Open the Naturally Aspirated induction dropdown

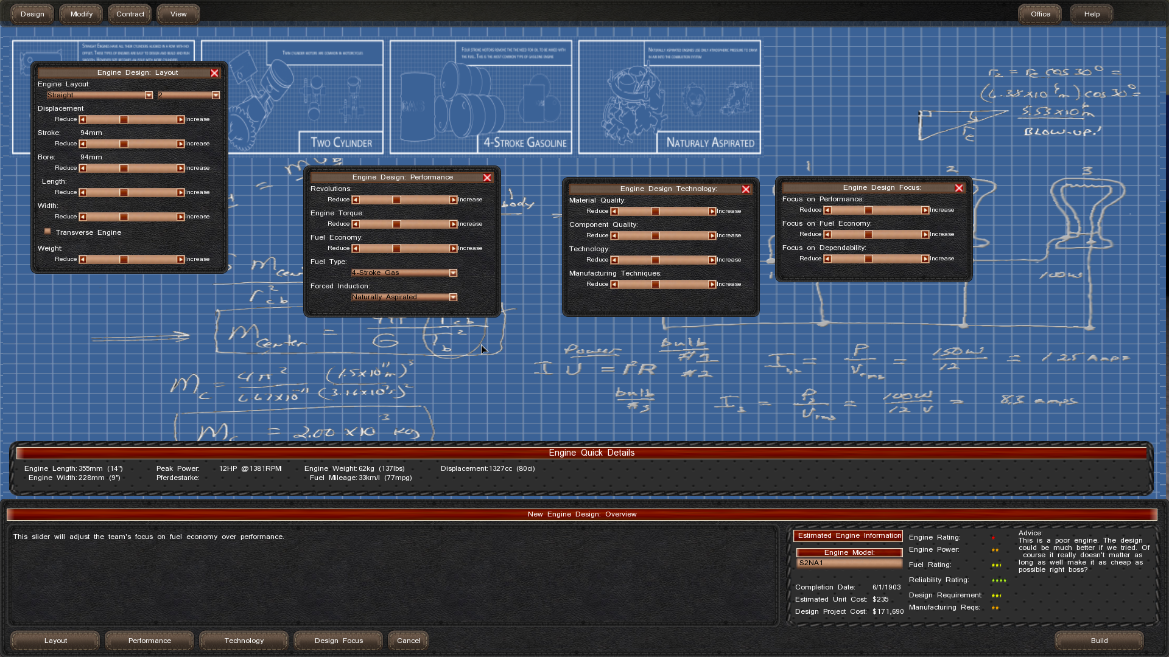[453, 297]
